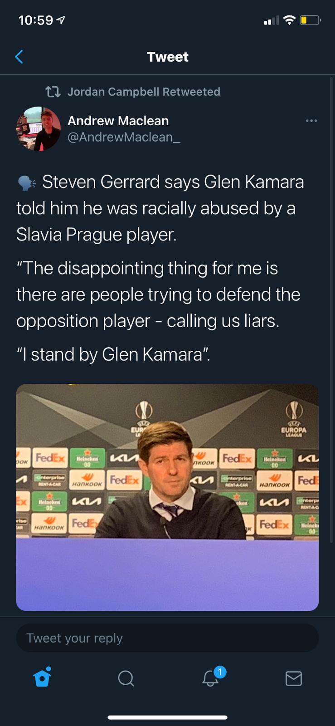The image size is (335, 726).
Task: Tap the speaking head emoji in the tweet
Action: (27, 182)
